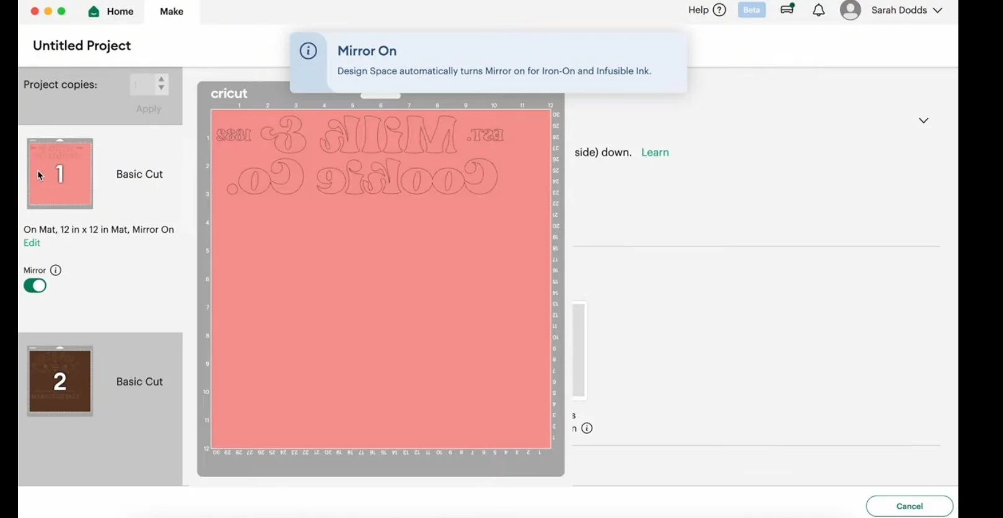1003x518 pixels.
Task: Click the Learn link
Action: (655, 153)
